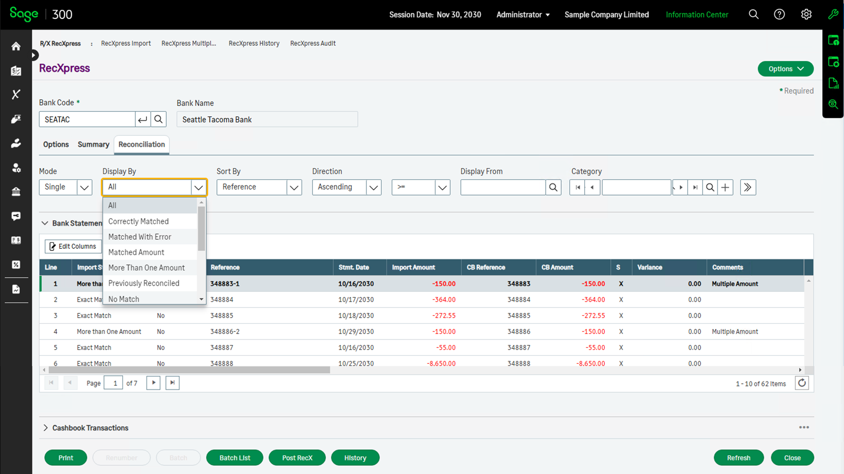Image resolution: width=844 pixels, height=474 pixels.
Task: Click the wrench tools icon top right
Action: (x=834, y=14)
